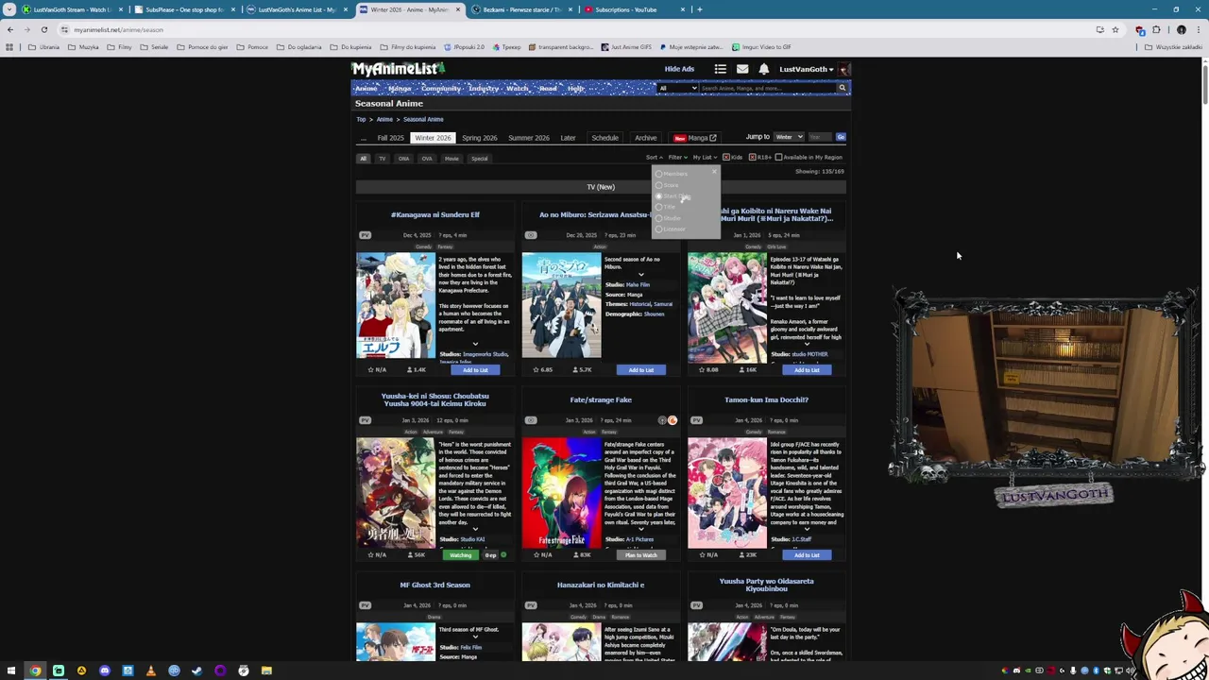1209x680 pixels.
Task: Open the Tamon-kun Ima Docchi!? title link
Action: coord(766,399)
